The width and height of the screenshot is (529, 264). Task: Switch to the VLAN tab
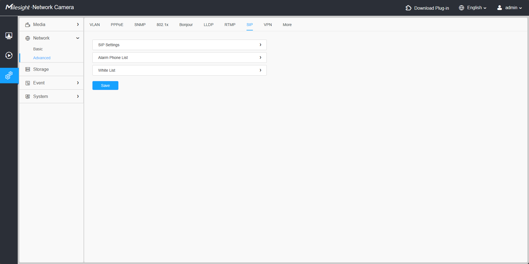click(x=95, y=25)
